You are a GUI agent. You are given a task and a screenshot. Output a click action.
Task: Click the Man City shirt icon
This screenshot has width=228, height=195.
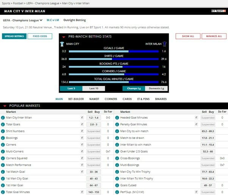click(62, 44)
